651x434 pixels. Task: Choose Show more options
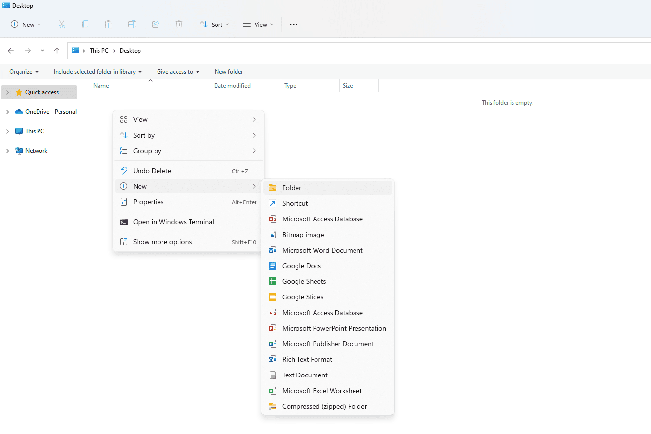coord(188,242)
